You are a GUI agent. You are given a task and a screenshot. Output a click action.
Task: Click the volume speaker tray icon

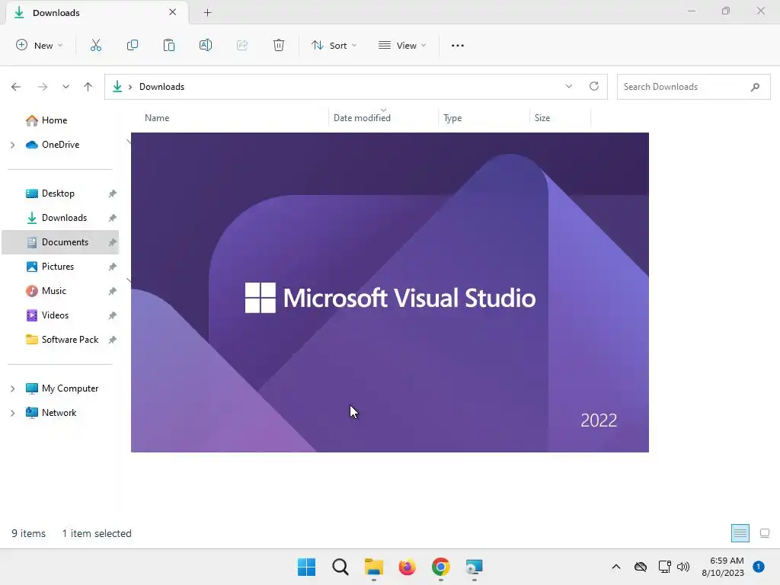(x=683, y=567)
